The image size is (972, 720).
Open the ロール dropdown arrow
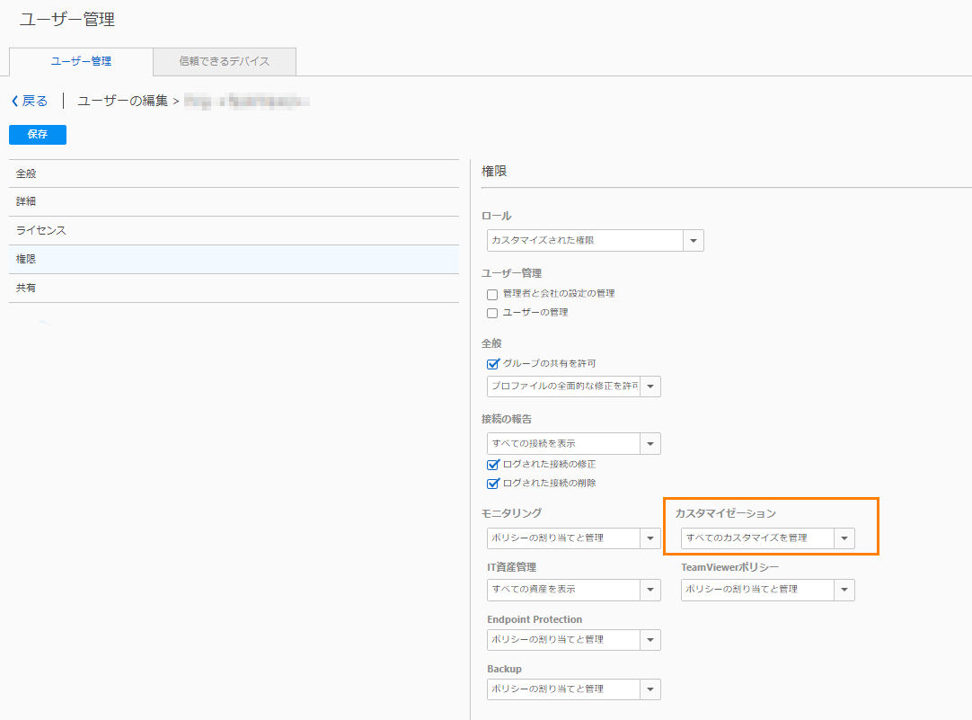coord(693,241)
